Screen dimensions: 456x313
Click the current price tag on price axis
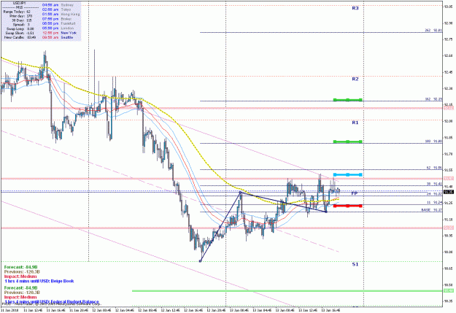tap(449, 192)
